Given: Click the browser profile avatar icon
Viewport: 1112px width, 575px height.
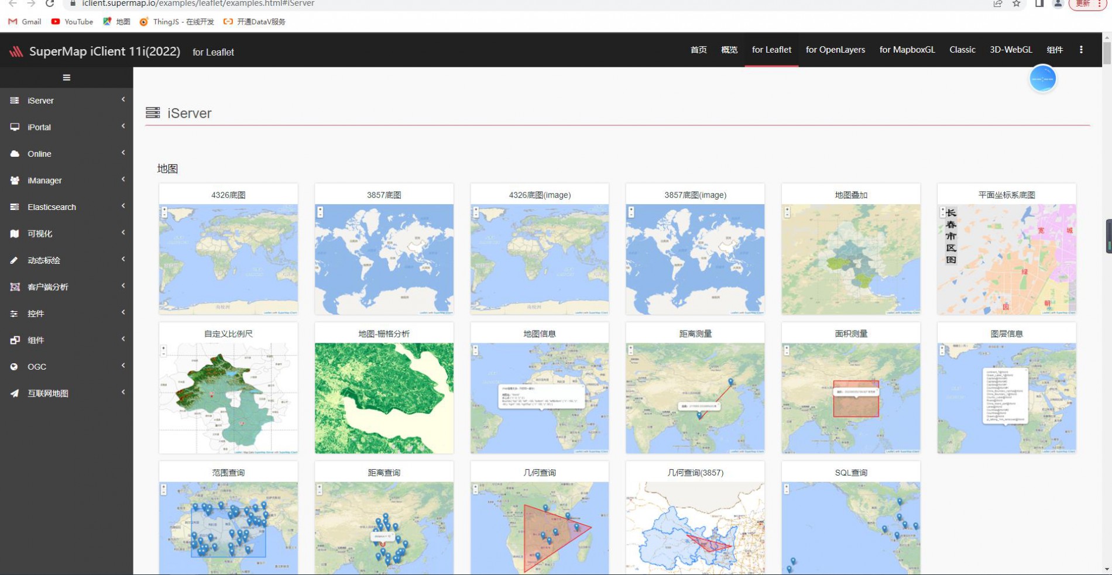Looking at the screenshot, I should tap(1058, 4).
